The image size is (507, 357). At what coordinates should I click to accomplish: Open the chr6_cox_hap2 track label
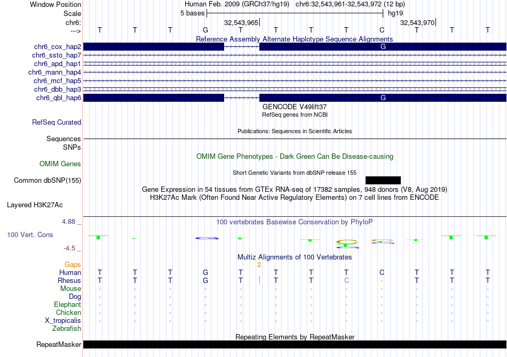[x=58, y=47]
